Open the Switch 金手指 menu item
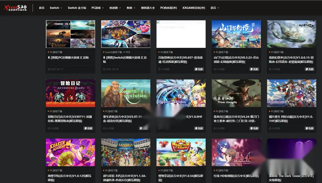Image resolution: width=322 pixels, height=183 pixels. pyautogui.click(x=77, y=8)
